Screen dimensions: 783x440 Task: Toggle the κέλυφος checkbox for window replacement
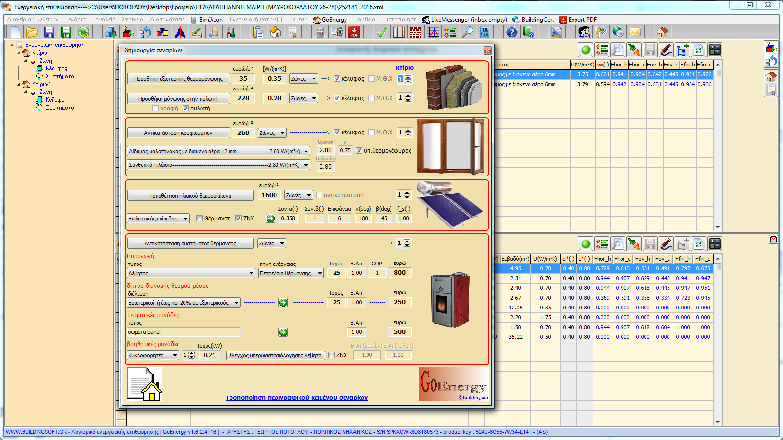click(x=337, y=132)
